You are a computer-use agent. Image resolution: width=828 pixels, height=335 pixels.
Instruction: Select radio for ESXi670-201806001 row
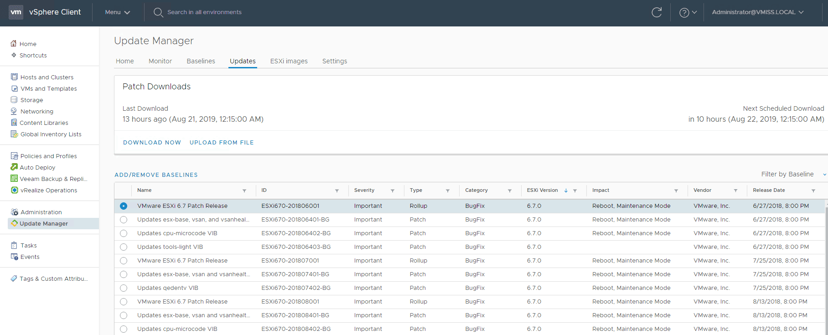pyautogui.click(x=124, y=206)
